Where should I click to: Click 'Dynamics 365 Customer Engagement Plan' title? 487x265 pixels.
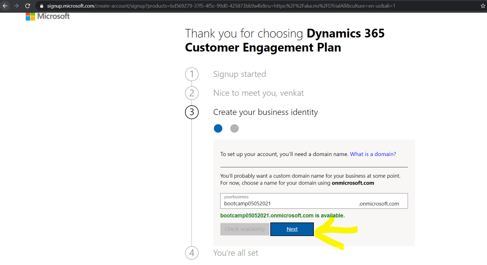pos(285,40)
